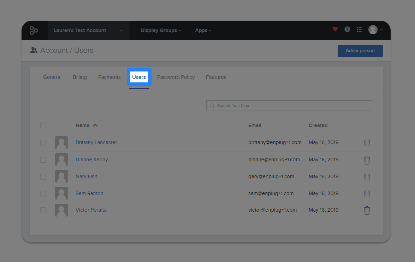Open the heart favorites icon
Image resolution: width=415 pixels, height=262 pixels.
(335, 29)
